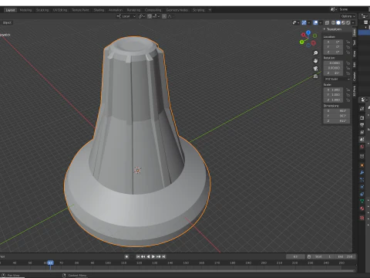Select the Rendering workspace tab
Screen dimensions: 370x278
pyautogui.click(x=133, y=10)
